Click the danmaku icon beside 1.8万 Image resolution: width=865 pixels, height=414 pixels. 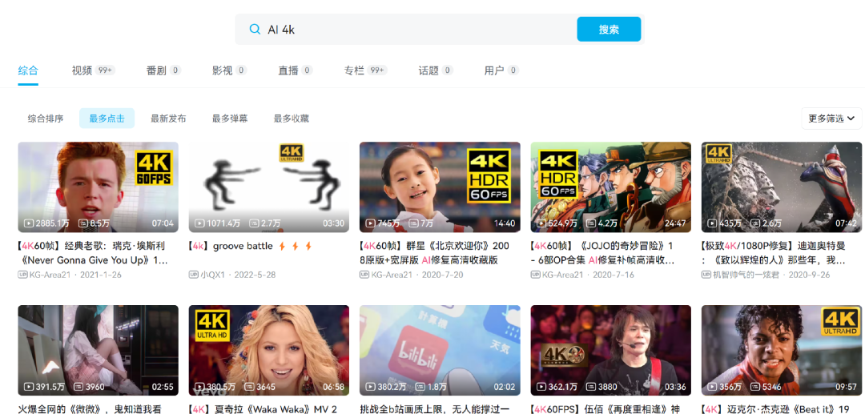420,387
